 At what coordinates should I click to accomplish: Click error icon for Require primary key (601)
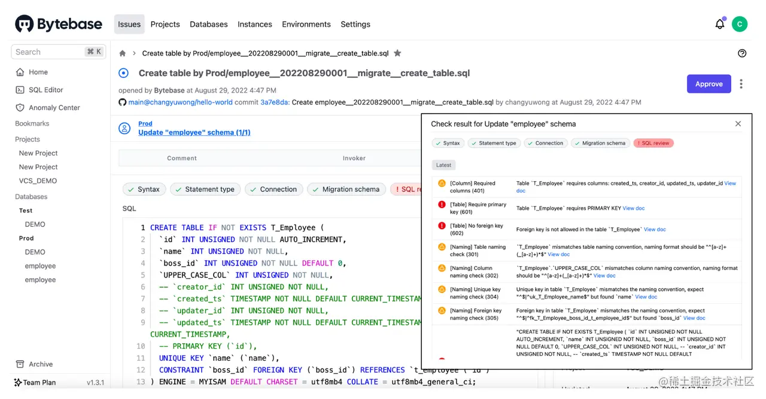(x=442, y=205)
